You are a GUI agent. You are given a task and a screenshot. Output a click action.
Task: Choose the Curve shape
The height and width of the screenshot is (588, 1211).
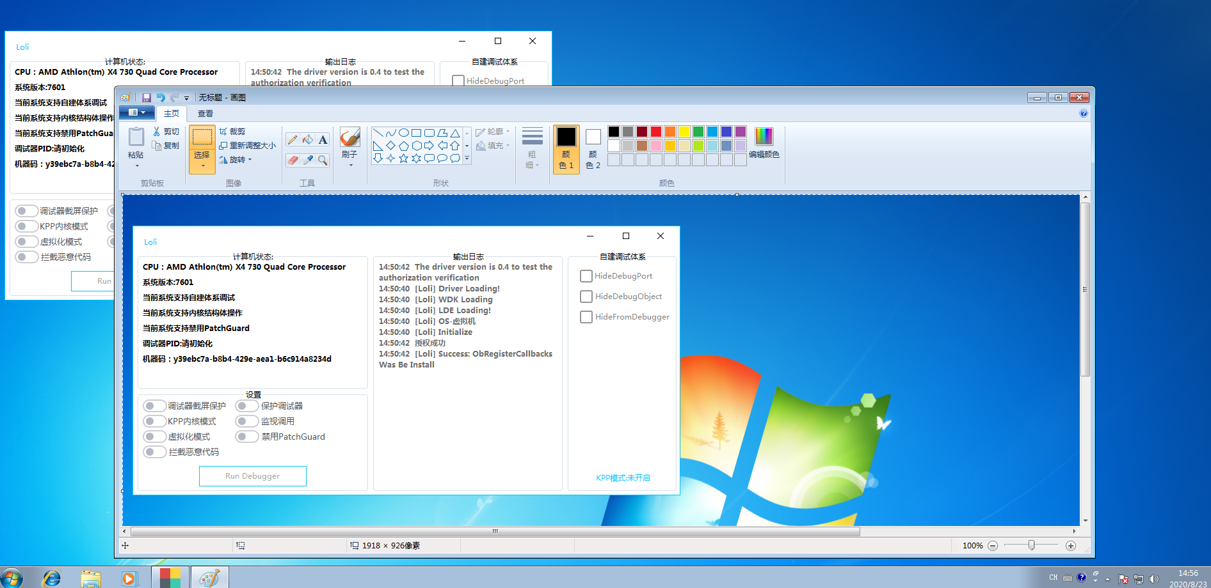391,133
